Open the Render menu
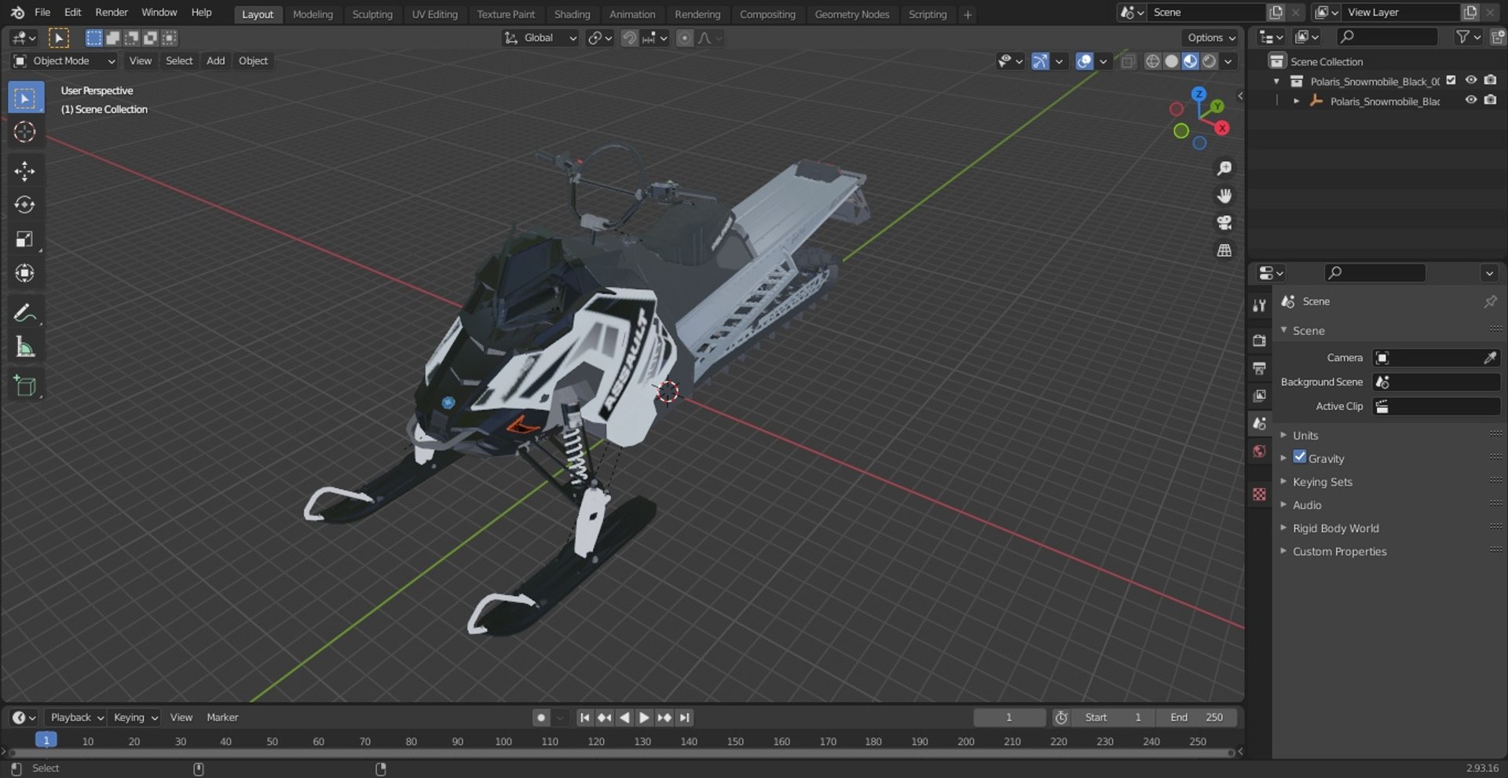1508x778 pixels. pyautogui.click(x=112, y=13)
